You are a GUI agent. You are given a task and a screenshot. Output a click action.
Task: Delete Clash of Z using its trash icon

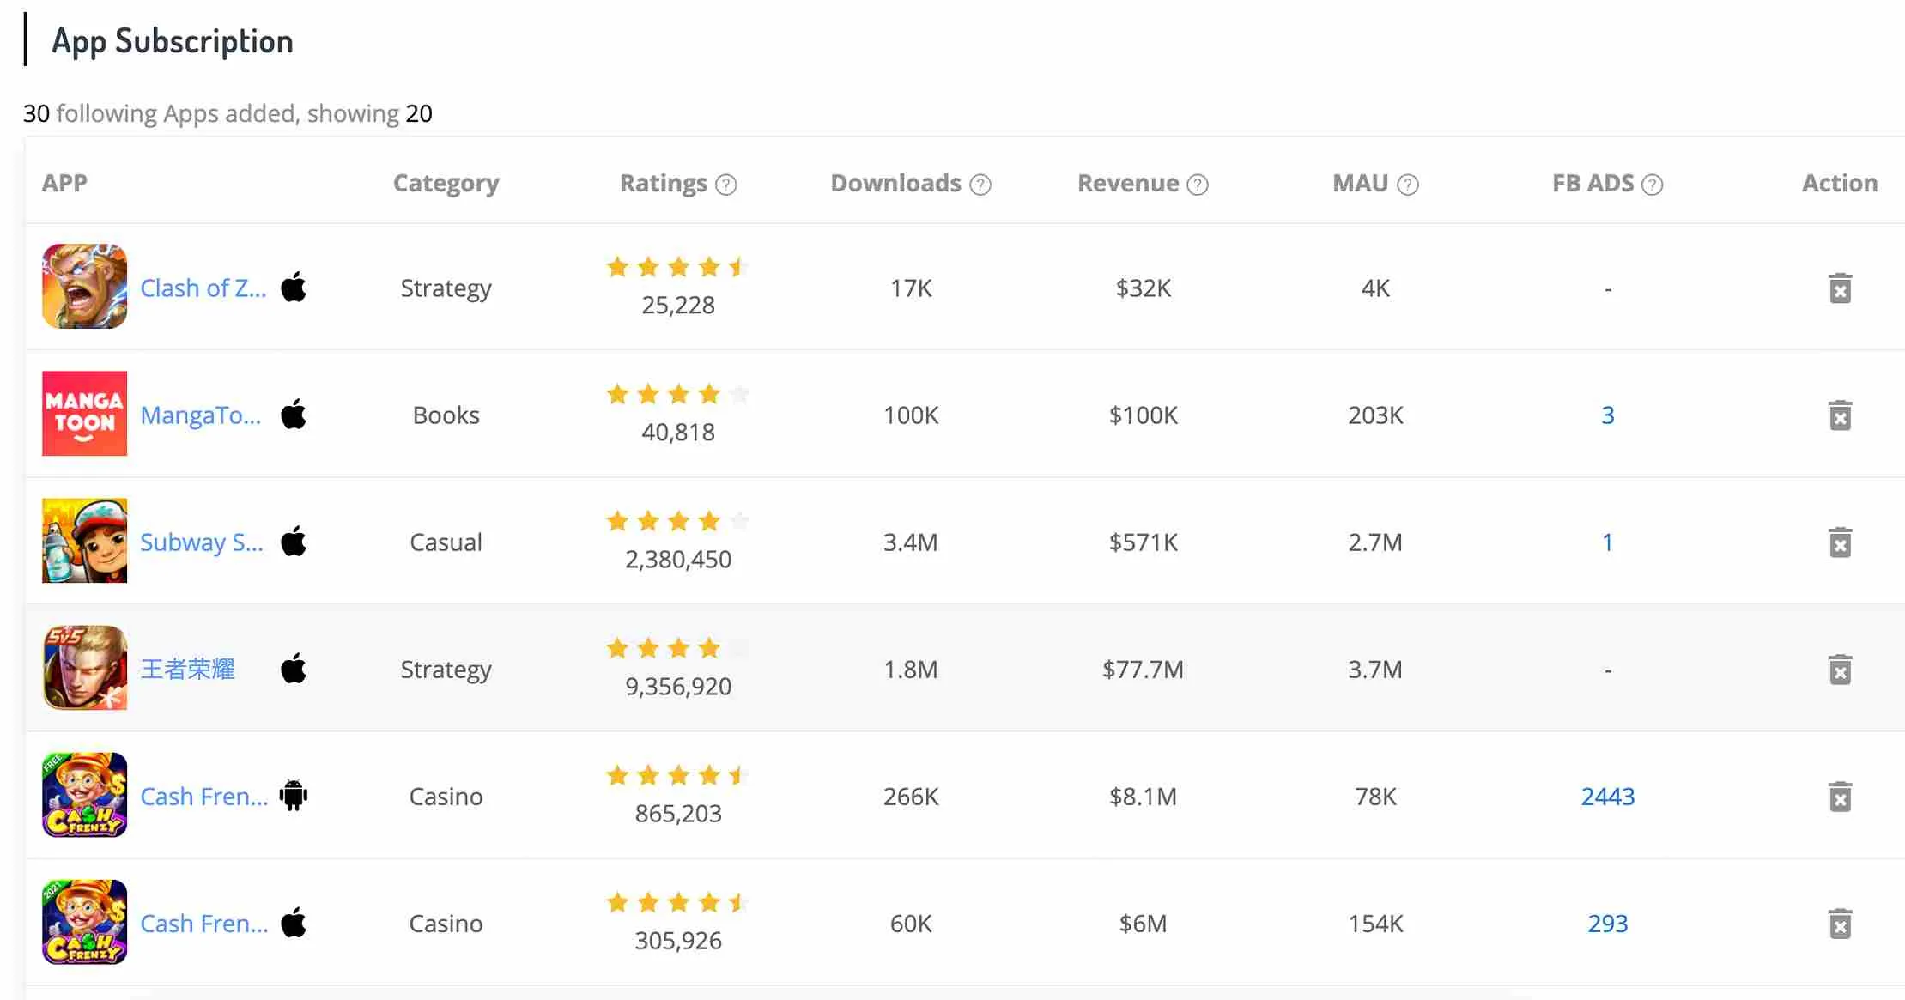(1839, 288)
